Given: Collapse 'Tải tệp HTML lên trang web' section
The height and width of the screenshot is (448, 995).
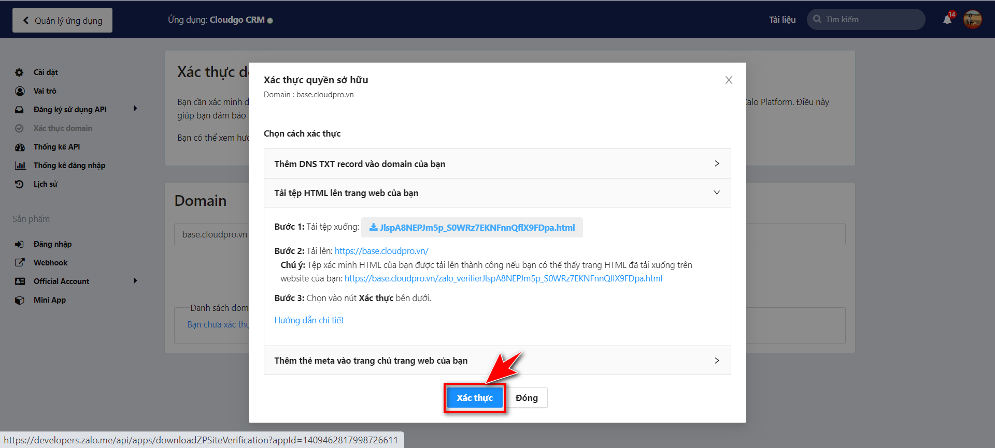Looking at the screenshot, I should (x=497, y=192).
